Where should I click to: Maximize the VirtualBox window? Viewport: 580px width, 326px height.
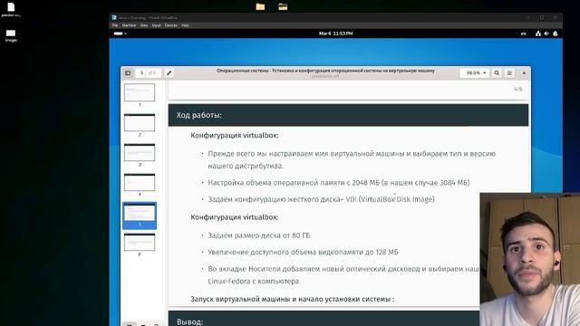(542, 17)
